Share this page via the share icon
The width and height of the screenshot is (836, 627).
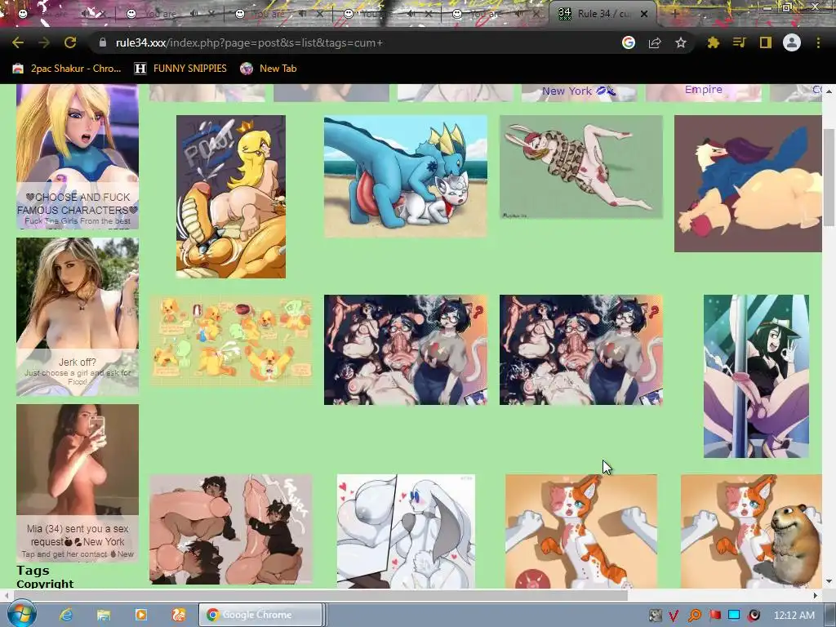point(655,42)
